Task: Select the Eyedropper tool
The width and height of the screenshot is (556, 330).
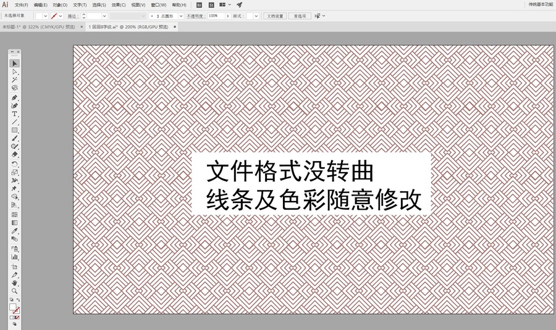Action: tap(15, 231)
